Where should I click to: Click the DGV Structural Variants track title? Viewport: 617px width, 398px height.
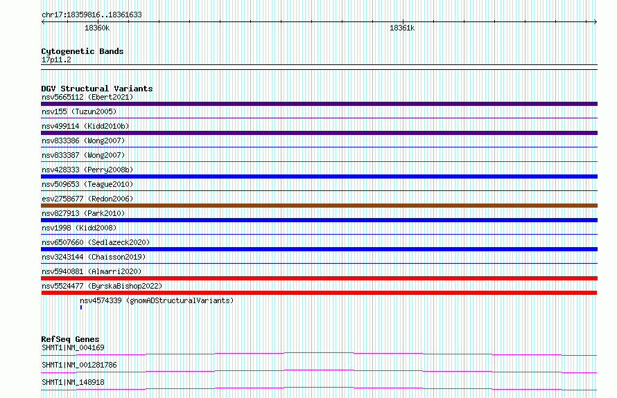click(97, 89)
